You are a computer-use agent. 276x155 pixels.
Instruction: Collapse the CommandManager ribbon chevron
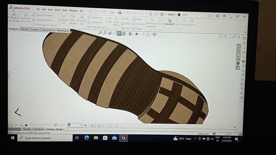tap(245, 32)
